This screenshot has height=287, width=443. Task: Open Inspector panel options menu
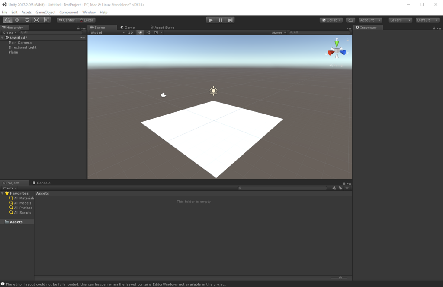(x=439, y=28)
